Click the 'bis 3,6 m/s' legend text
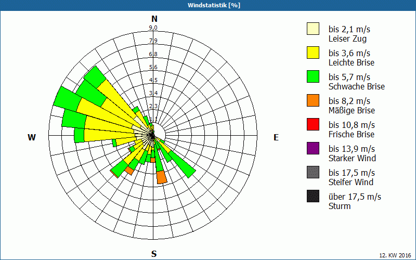Screen dimensions: 416x260 (349, 53)
